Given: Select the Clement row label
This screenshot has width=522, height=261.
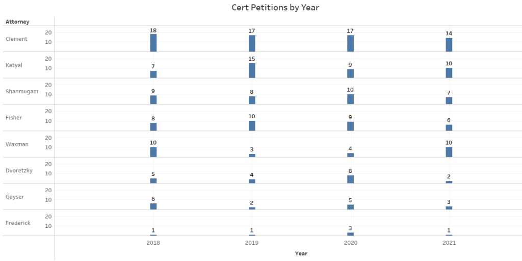Looking at the screenshot, I should pos(16,39).
